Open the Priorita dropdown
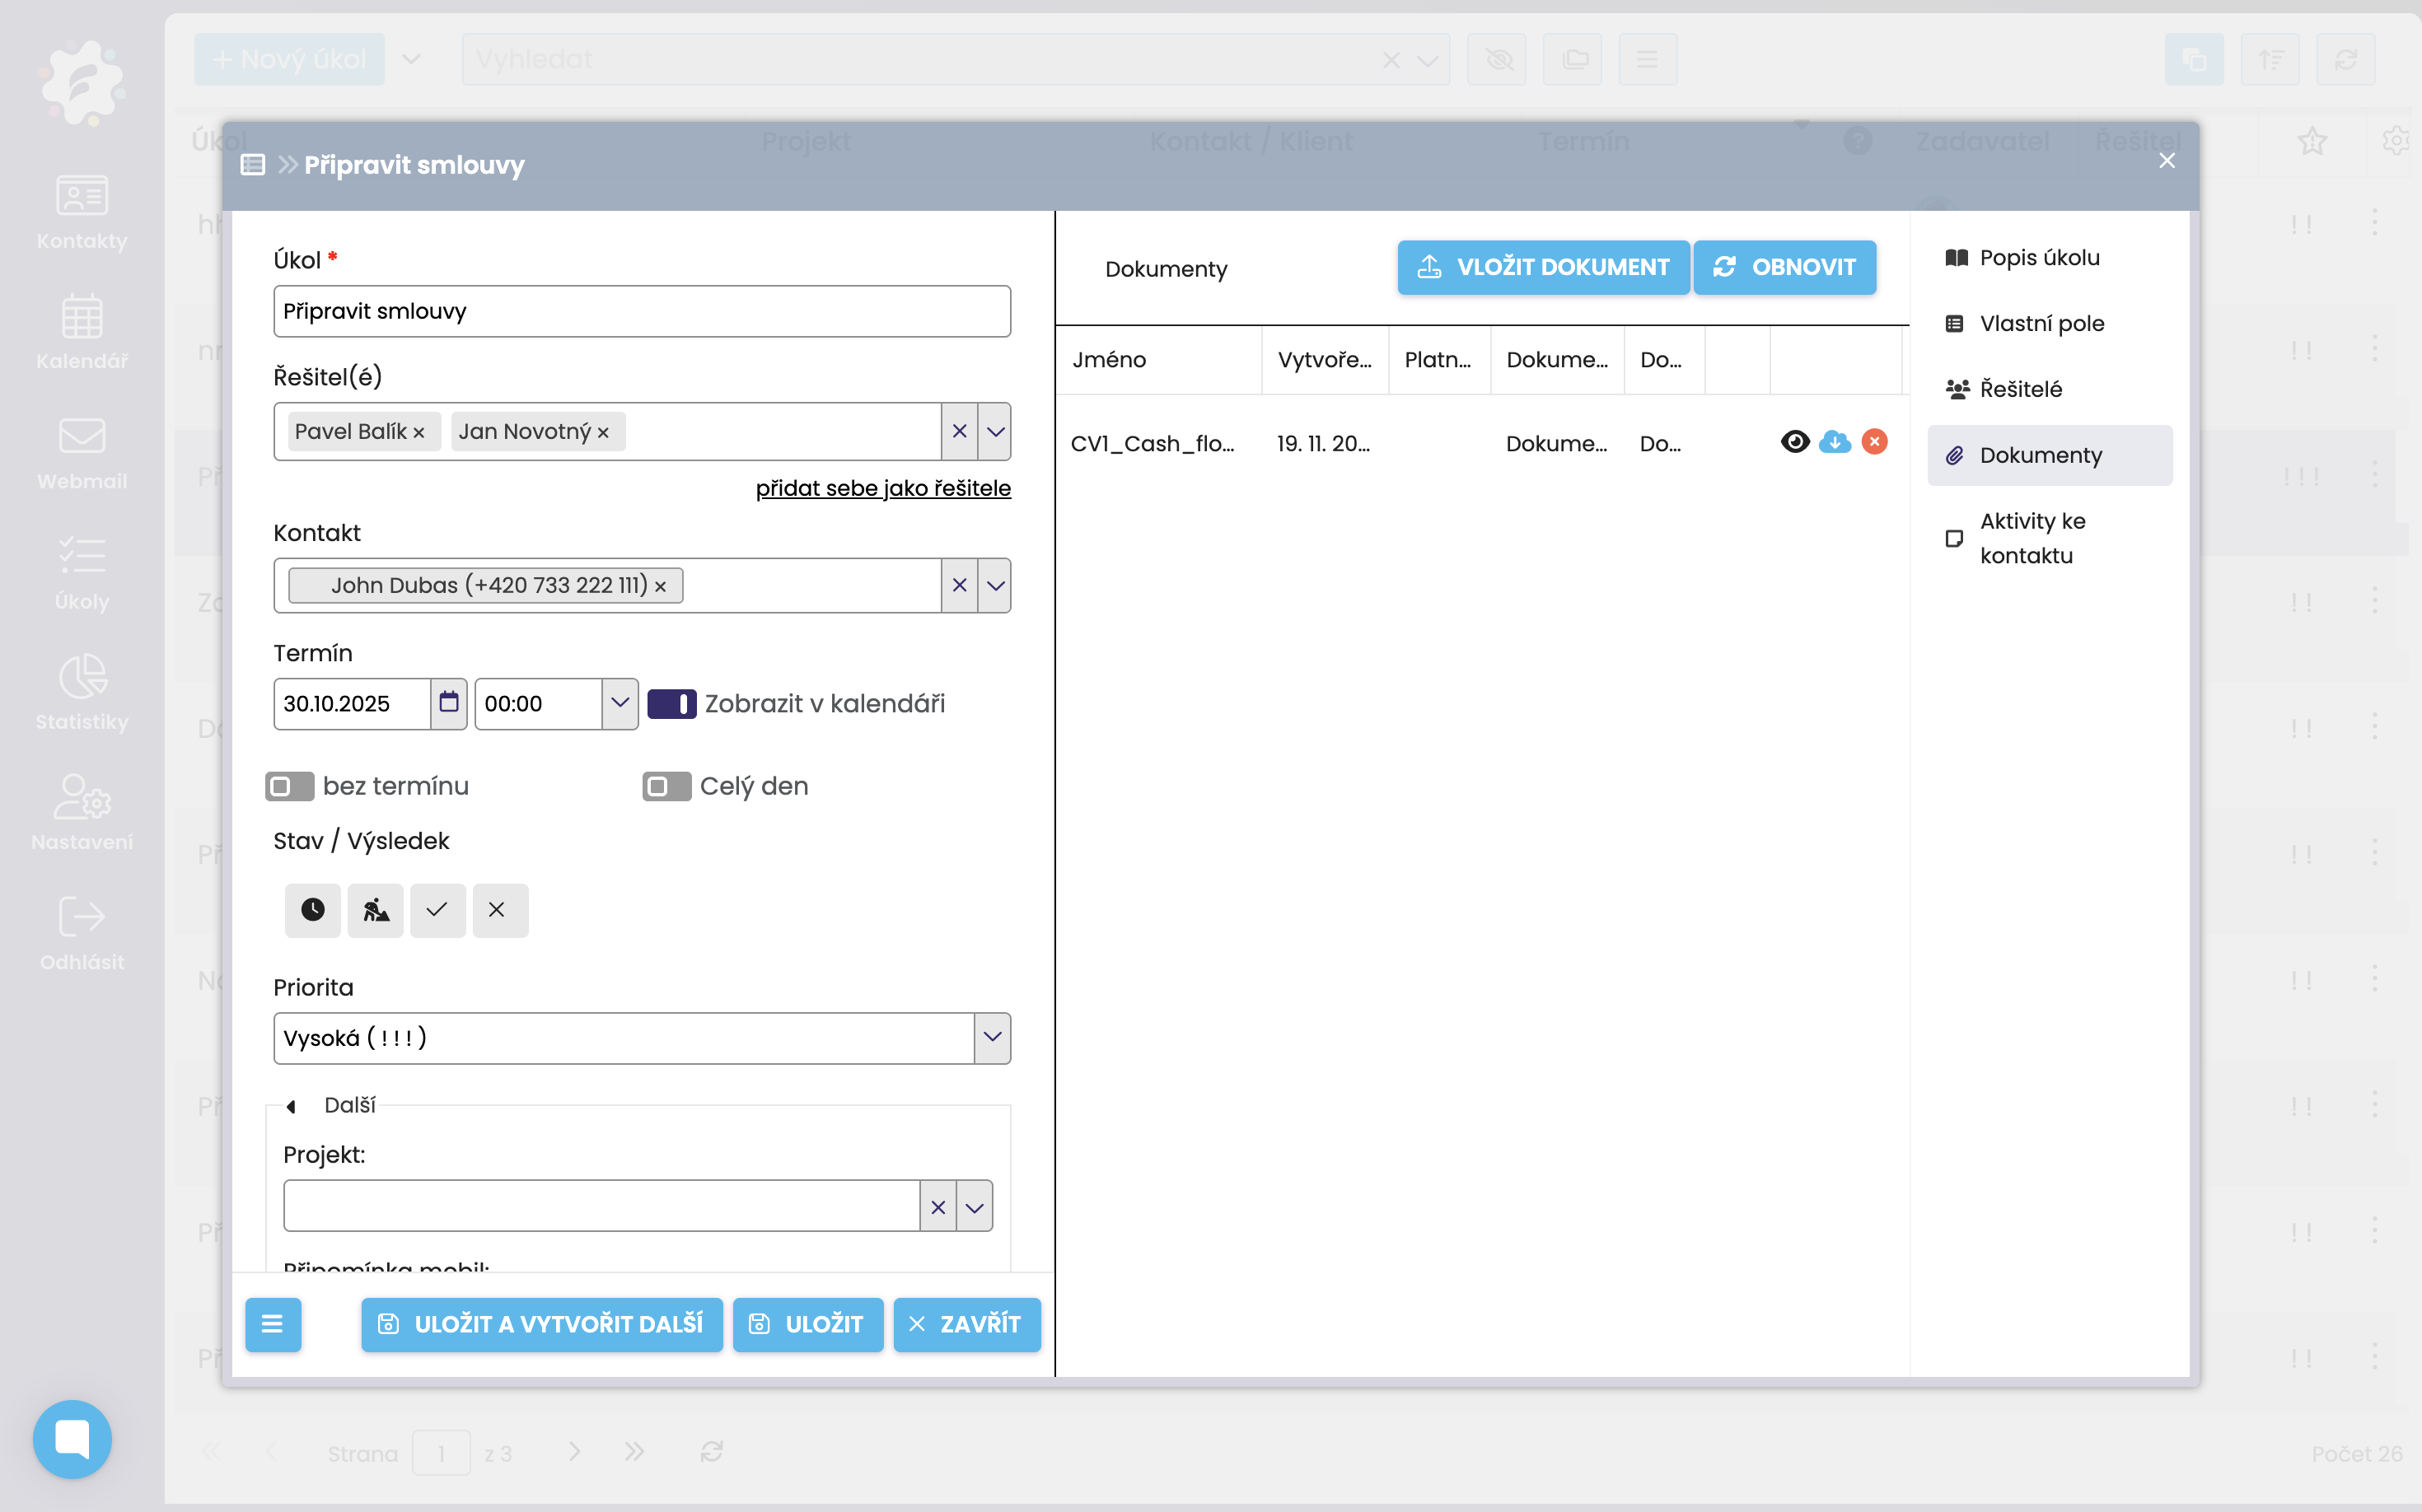2422x1512 pixels. [x=991, y=1038]
